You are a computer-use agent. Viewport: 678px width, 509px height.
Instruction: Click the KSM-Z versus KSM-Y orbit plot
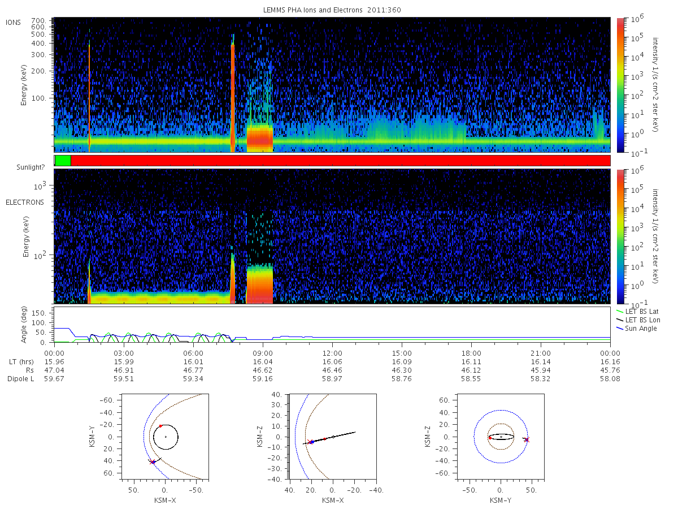(501, 437)
